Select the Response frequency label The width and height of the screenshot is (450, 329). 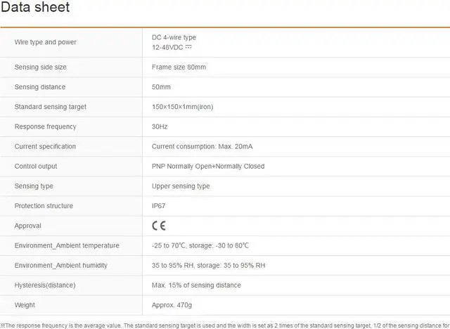[45, 127]
